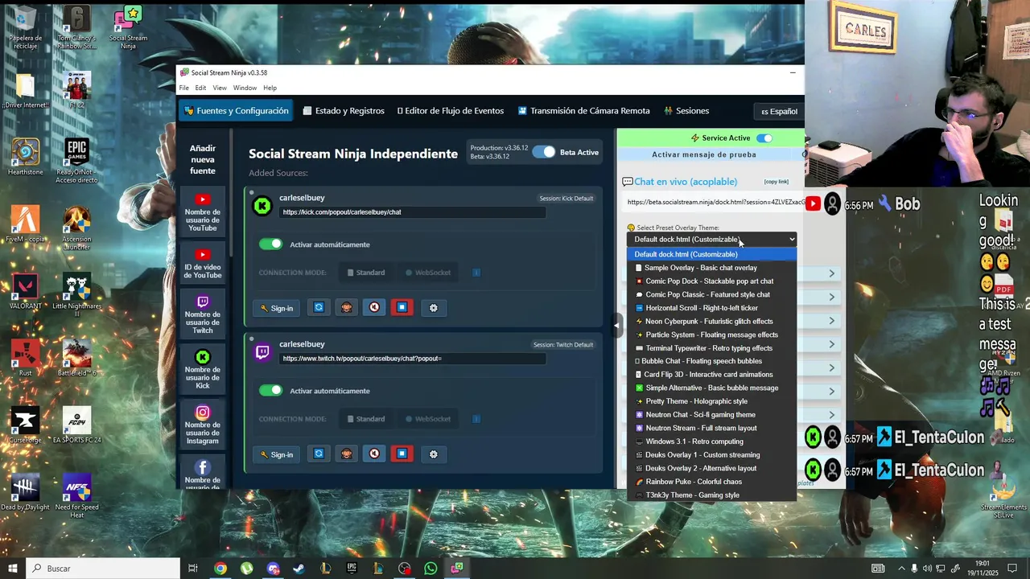Select Standard connection mode for the Kick source
Screen dimensions: 1030x579
point(366,273)
